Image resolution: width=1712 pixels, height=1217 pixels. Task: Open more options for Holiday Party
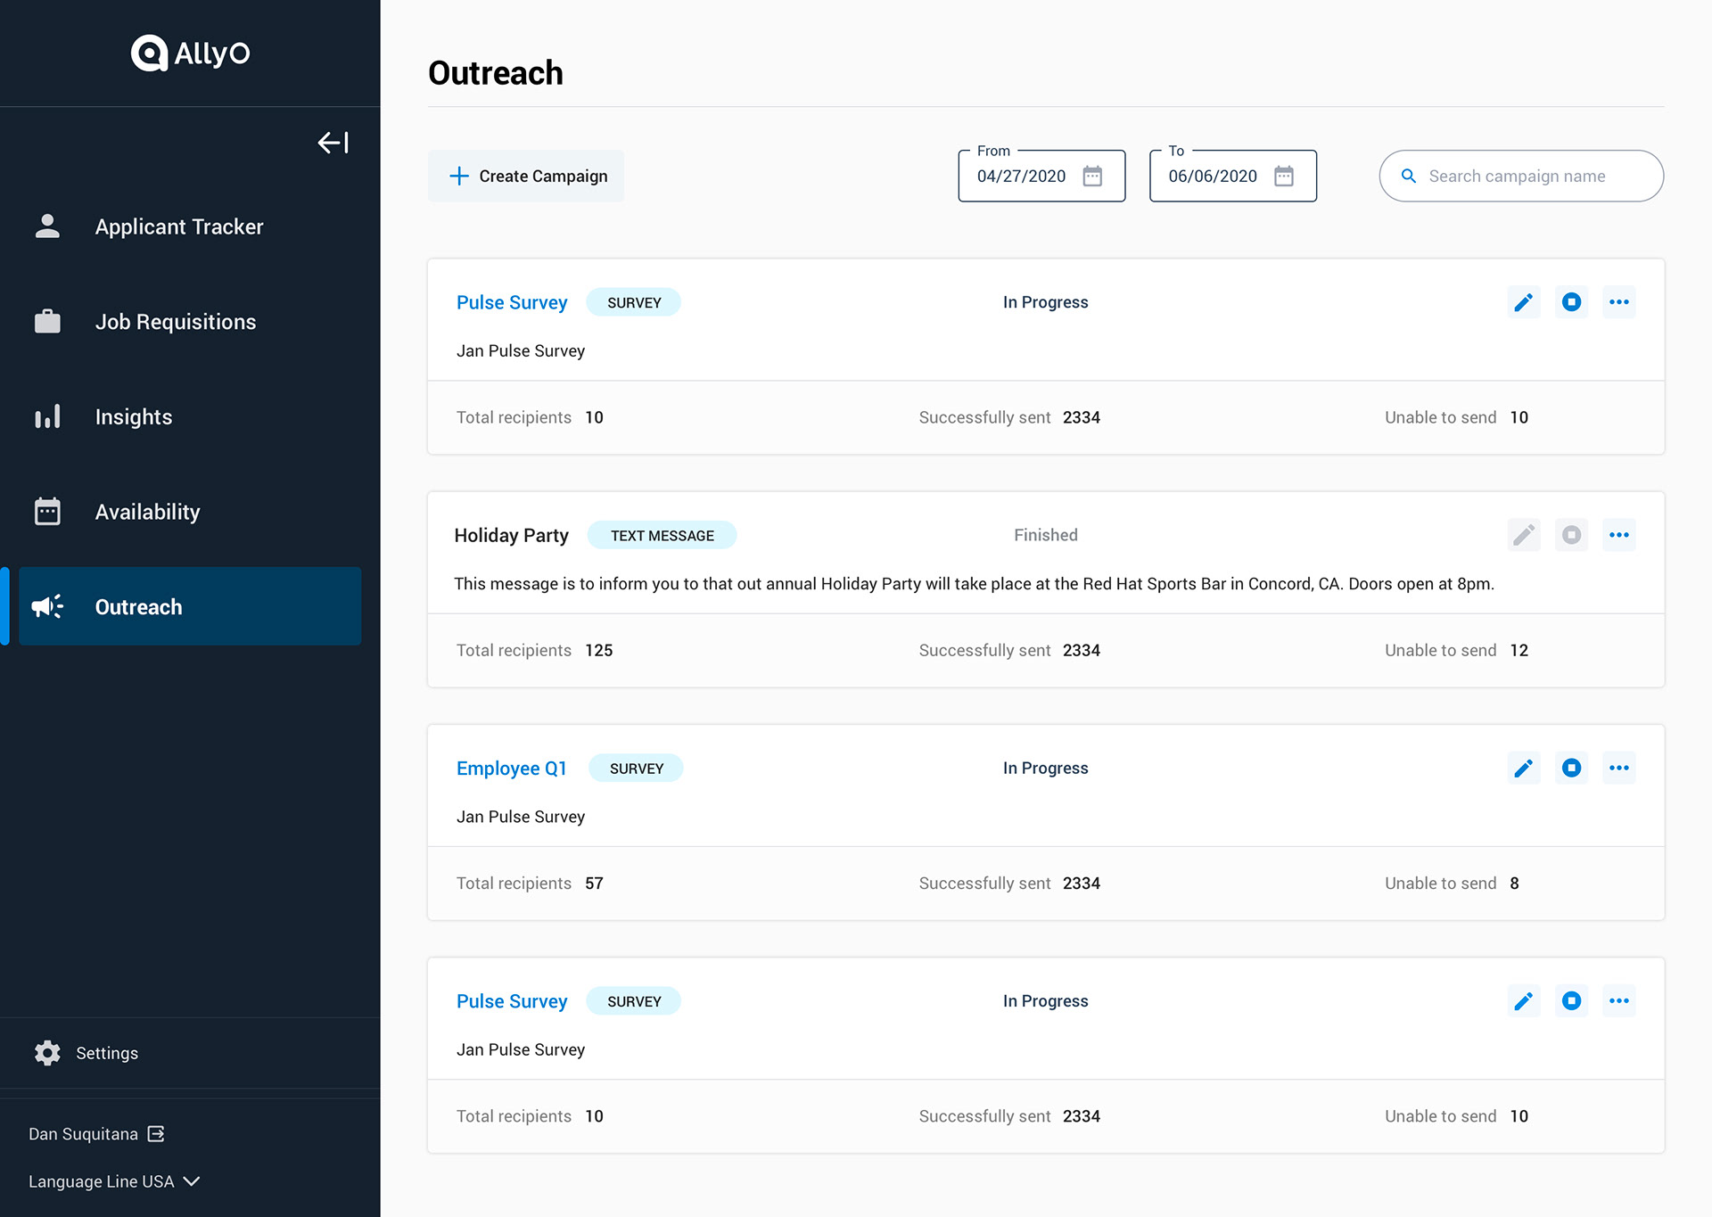pos(1618,535)
